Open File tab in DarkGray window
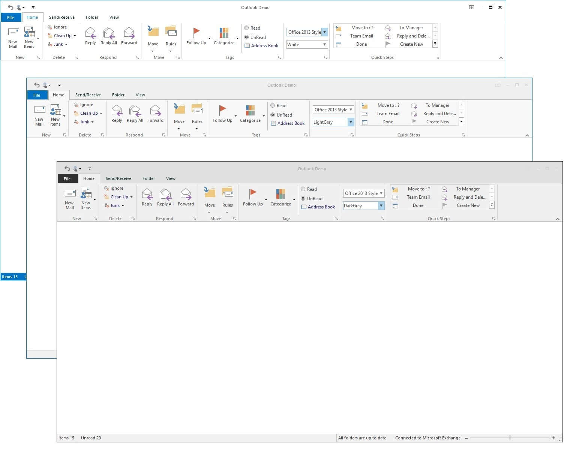576x454 pixels. coord(67,179)
